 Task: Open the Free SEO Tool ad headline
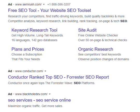pyautogui.click(x=49, y=10)
